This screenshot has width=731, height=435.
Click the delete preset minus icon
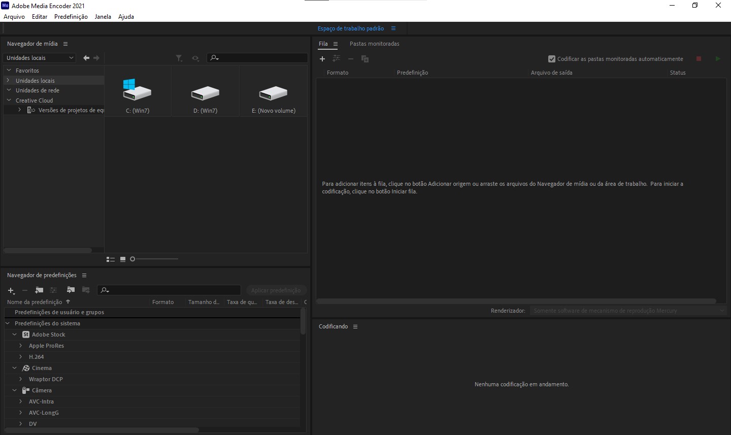[x=25, y=290]
